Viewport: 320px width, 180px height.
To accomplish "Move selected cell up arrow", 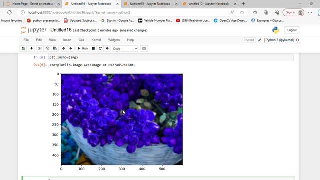I will point(63,49).
